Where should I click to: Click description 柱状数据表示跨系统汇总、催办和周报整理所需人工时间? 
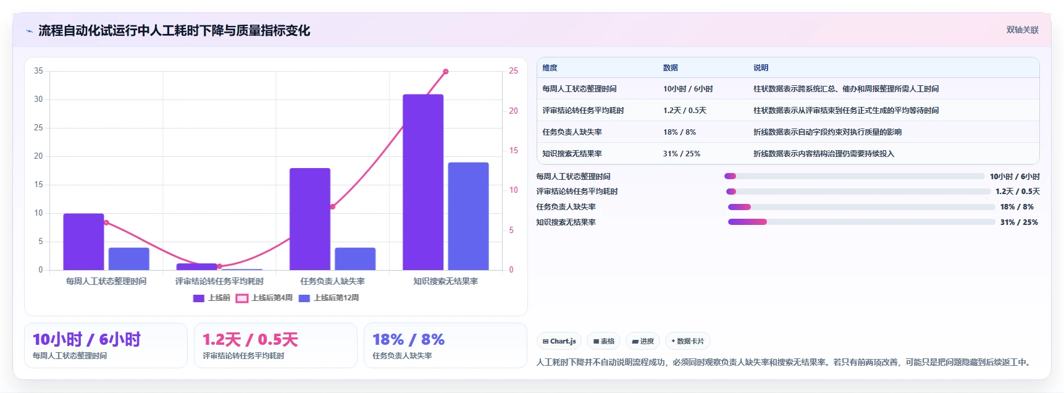[x=846, y=89]
